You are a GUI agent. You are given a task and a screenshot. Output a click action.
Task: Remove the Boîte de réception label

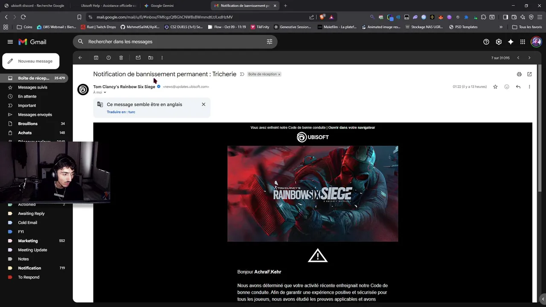279,74
